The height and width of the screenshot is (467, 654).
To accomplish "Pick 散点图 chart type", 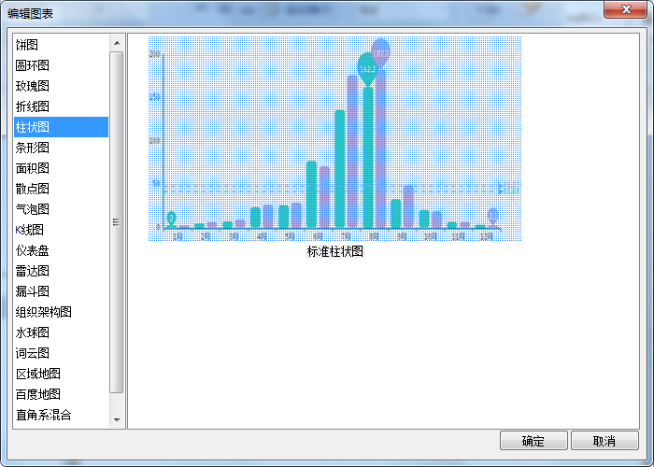I will click(34, 189).
